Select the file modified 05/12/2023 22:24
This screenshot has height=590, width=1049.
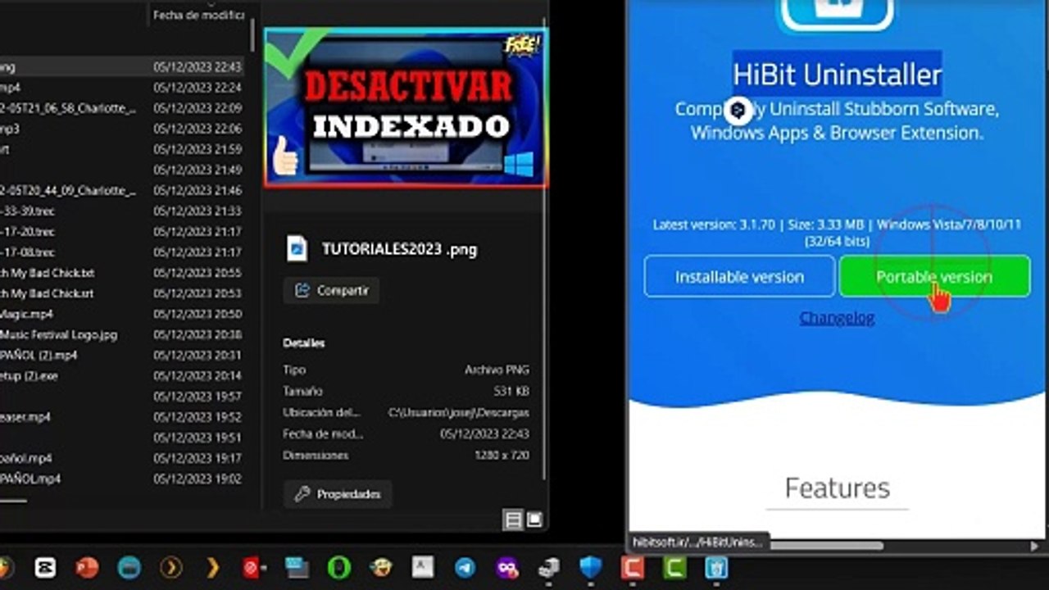(x=121, y=88)
